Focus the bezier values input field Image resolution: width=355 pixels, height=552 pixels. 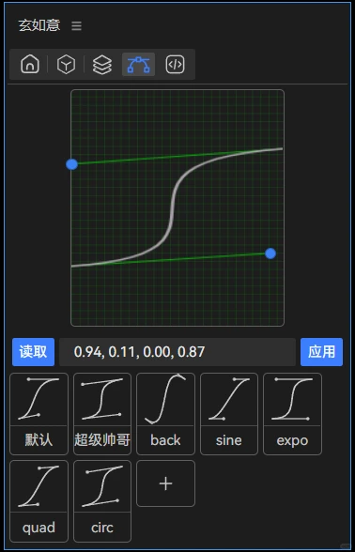click(x=177, y=352)
